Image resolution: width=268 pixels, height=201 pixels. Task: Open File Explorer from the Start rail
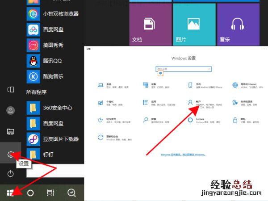click(x=11, y=131)
